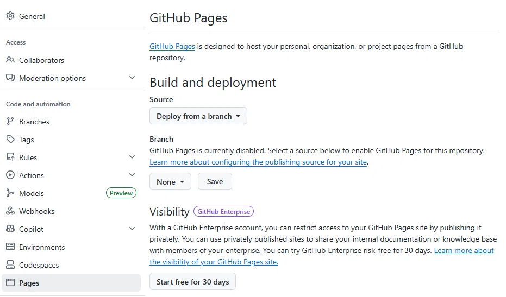Click the Build and deployment heading
The height and width of the screenshot is (297, 506).
tap(213, 83)
